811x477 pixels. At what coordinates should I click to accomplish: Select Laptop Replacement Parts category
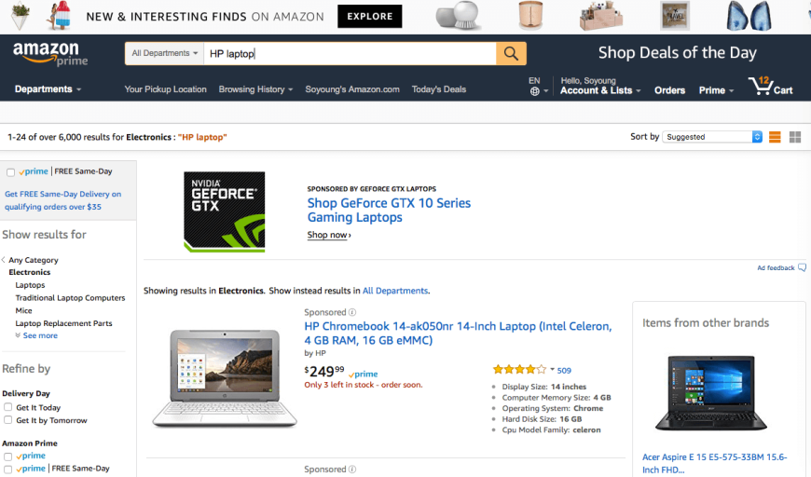63,323
